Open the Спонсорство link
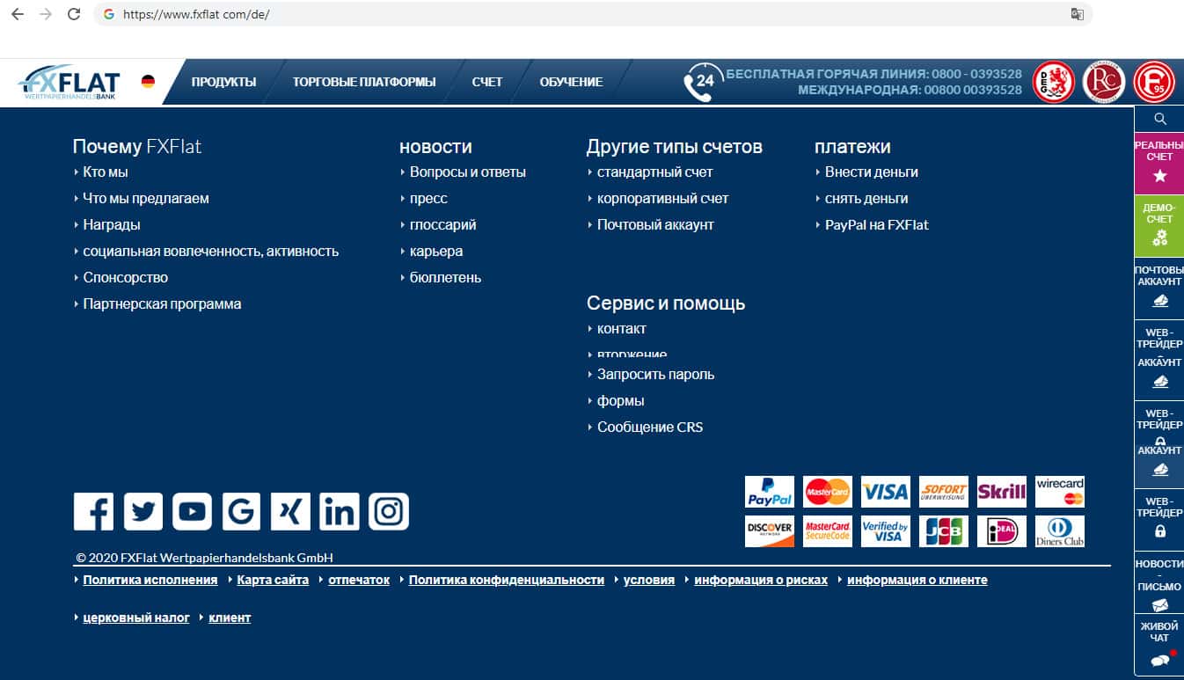The width and height of the screenshot is (1184, 680). [126, 278]
